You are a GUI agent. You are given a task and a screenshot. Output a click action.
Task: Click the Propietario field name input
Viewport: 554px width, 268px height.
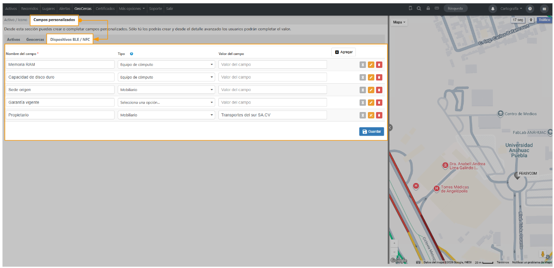(x=60, y=115)
